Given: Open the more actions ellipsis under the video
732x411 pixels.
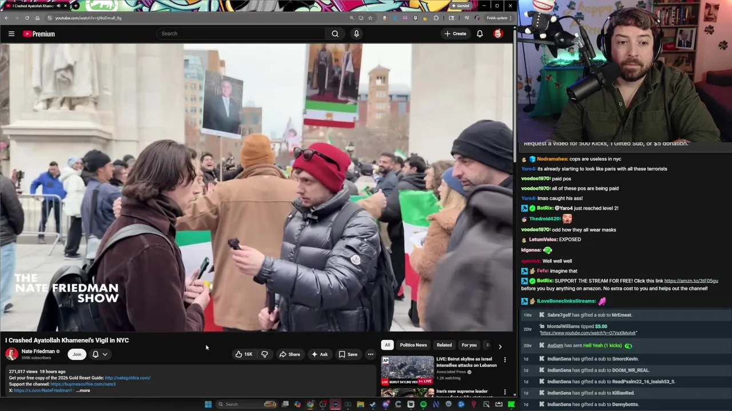Looking at the screenshot, I should 371,354.
